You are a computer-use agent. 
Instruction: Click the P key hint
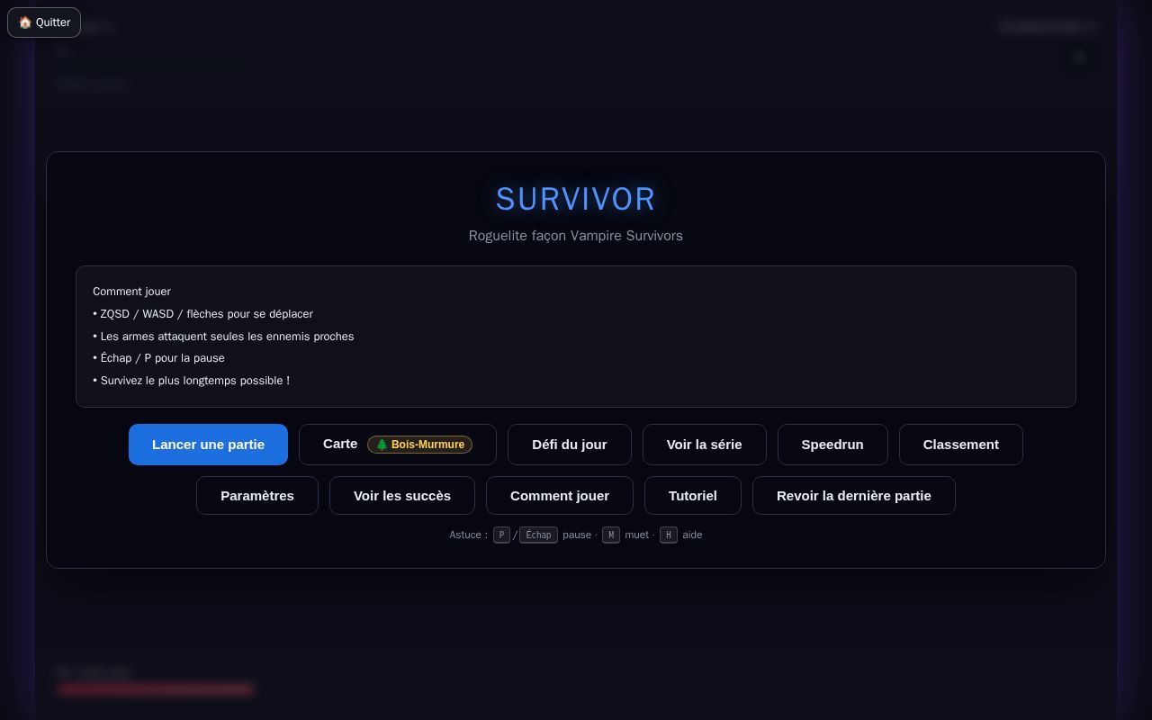point(501,535)
